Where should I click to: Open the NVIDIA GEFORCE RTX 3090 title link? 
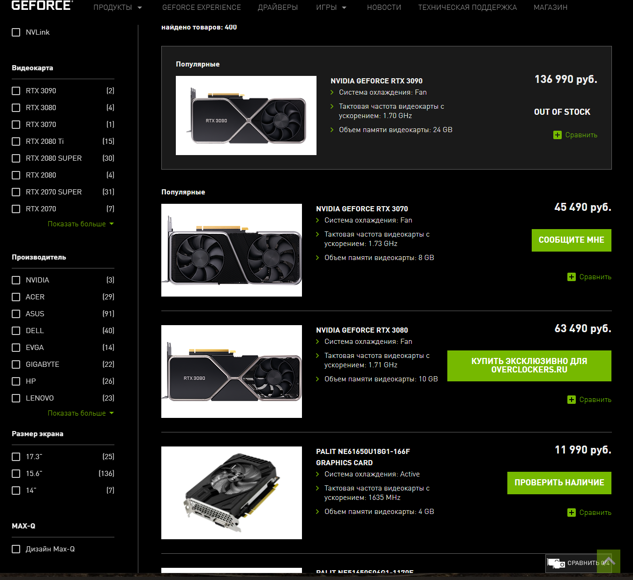pos(377,81)
